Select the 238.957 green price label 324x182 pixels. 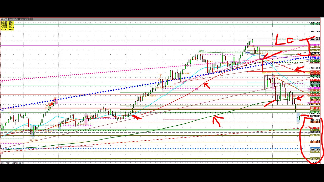click(x=315, y=61)
